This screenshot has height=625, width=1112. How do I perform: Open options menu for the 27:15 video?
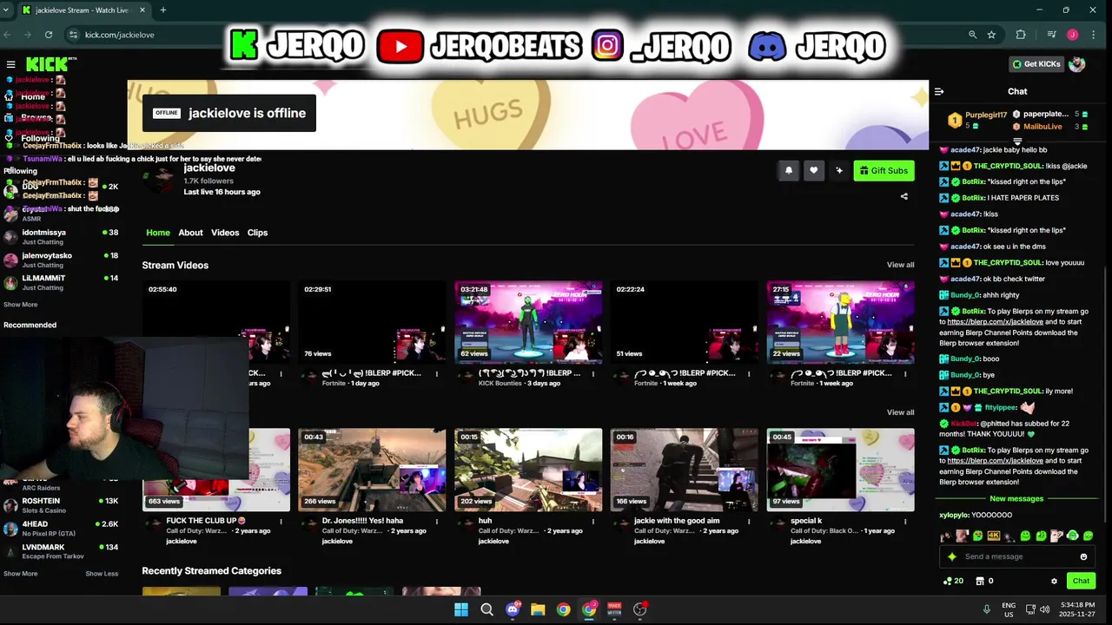pos(906,374)
